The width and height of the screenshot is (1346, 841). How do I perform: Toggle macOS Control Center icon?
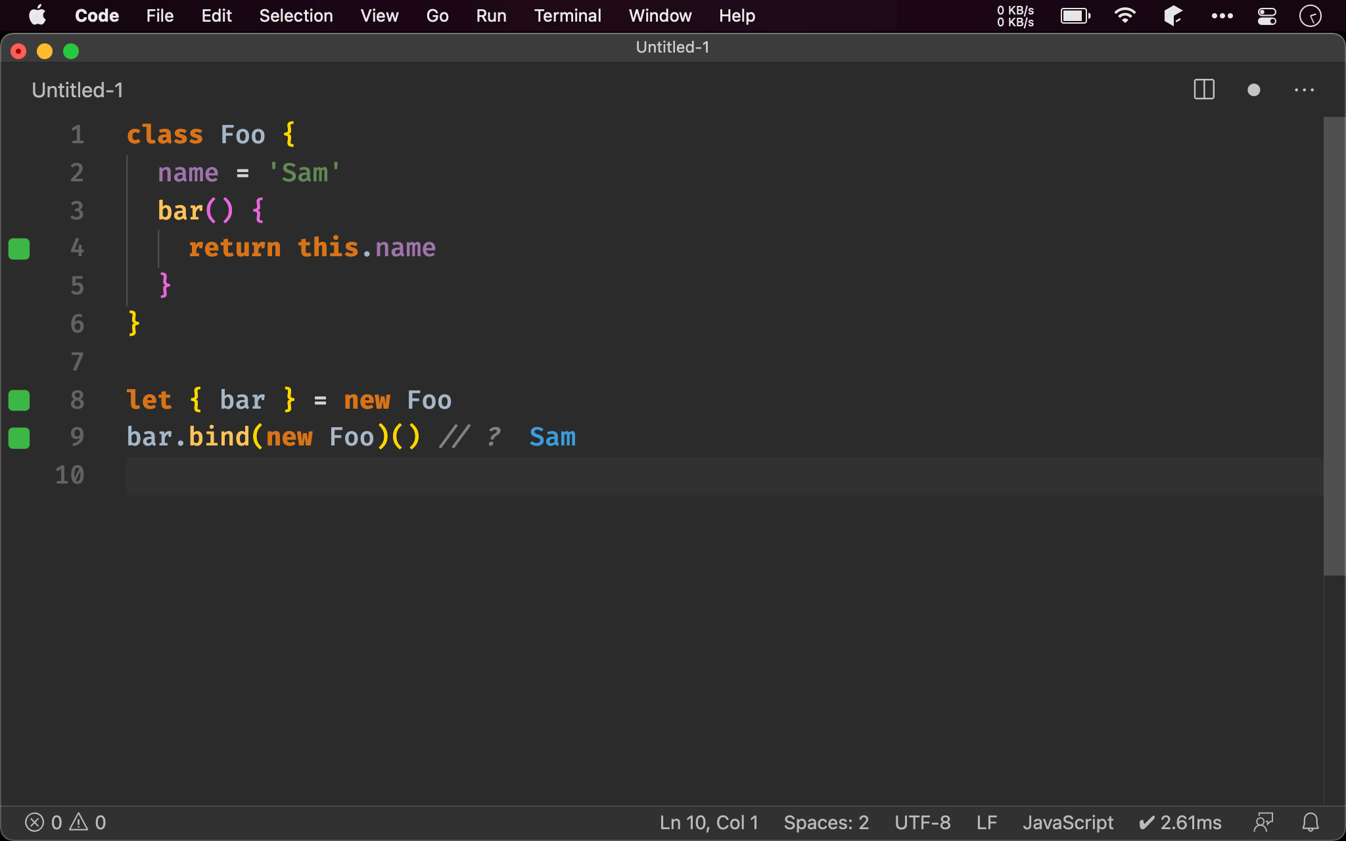coord(1266,16)
